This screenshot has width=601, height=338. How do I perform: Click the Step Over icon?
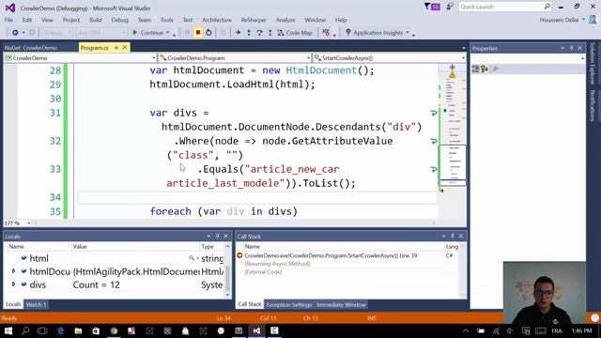pyautogui.click(x=259, y=33)
